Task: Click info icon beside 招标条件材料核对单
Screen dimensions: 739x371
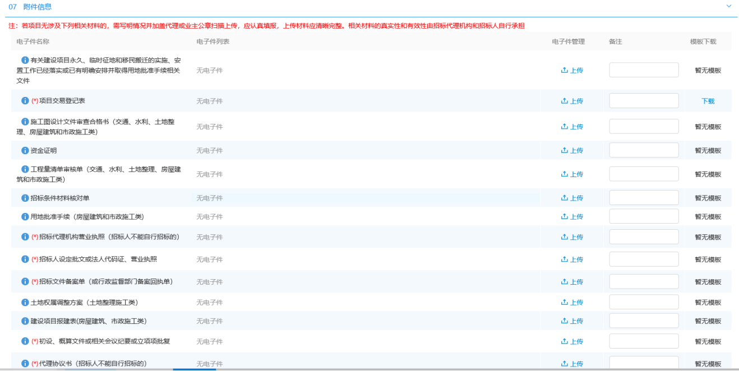Action: click(x=25, y=198)
